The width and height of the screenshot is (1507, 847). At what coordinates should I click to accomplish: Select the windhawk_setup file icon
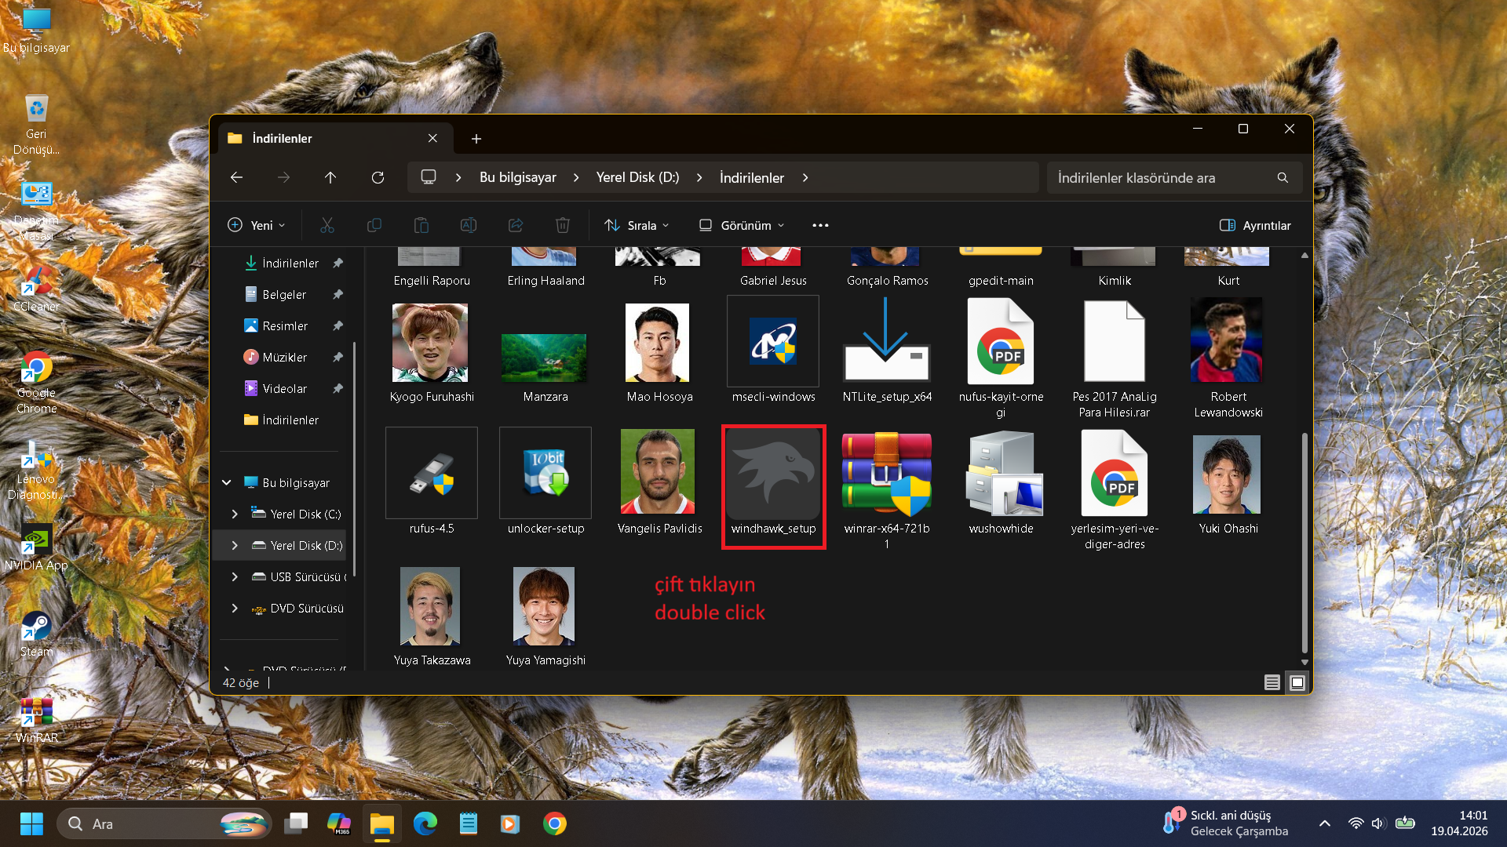[x=774, y=475]
